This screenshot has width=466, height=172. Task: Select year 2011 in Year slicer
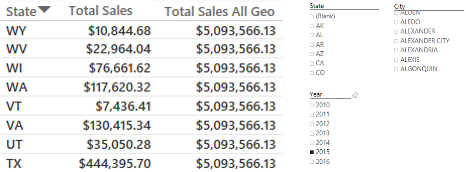[312, 115]
